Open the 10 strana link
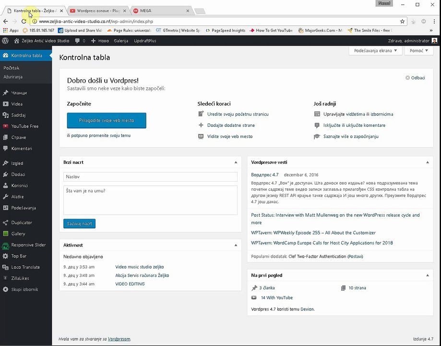 point(357,288)
